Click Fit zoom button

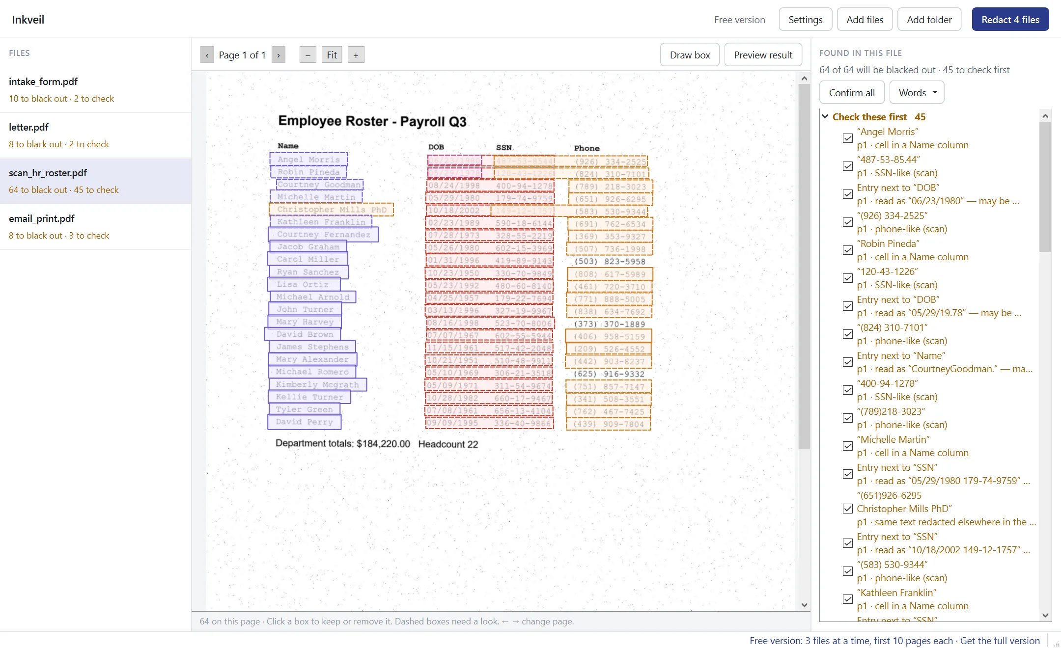332,55
